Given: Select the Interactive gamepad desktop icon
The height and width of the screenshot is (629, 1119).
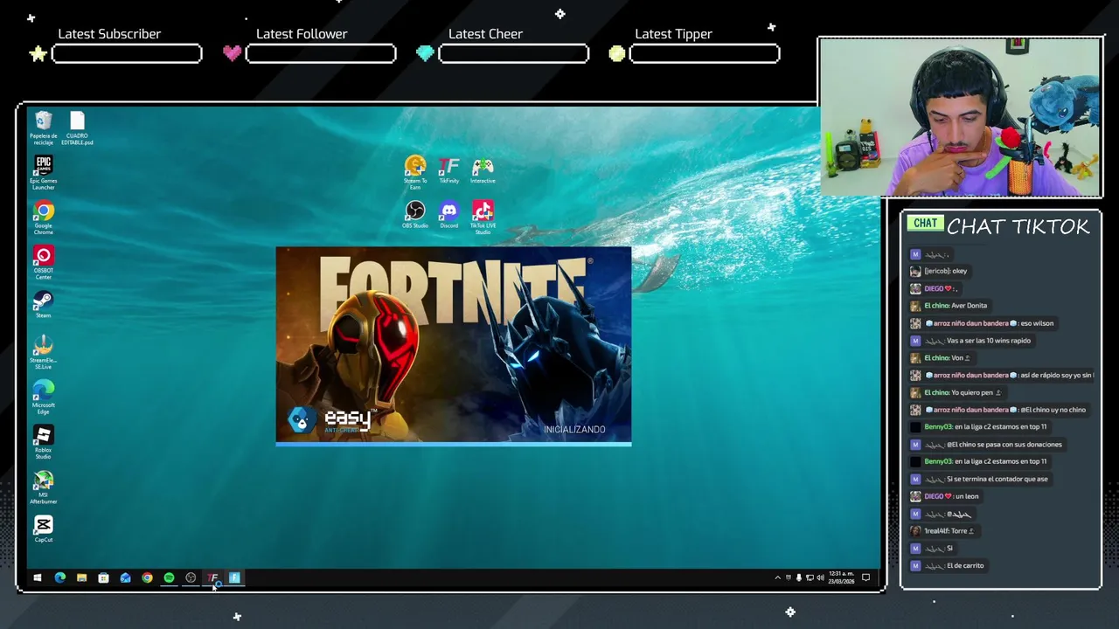Looking at the screenshot, I should click(483, 169).
